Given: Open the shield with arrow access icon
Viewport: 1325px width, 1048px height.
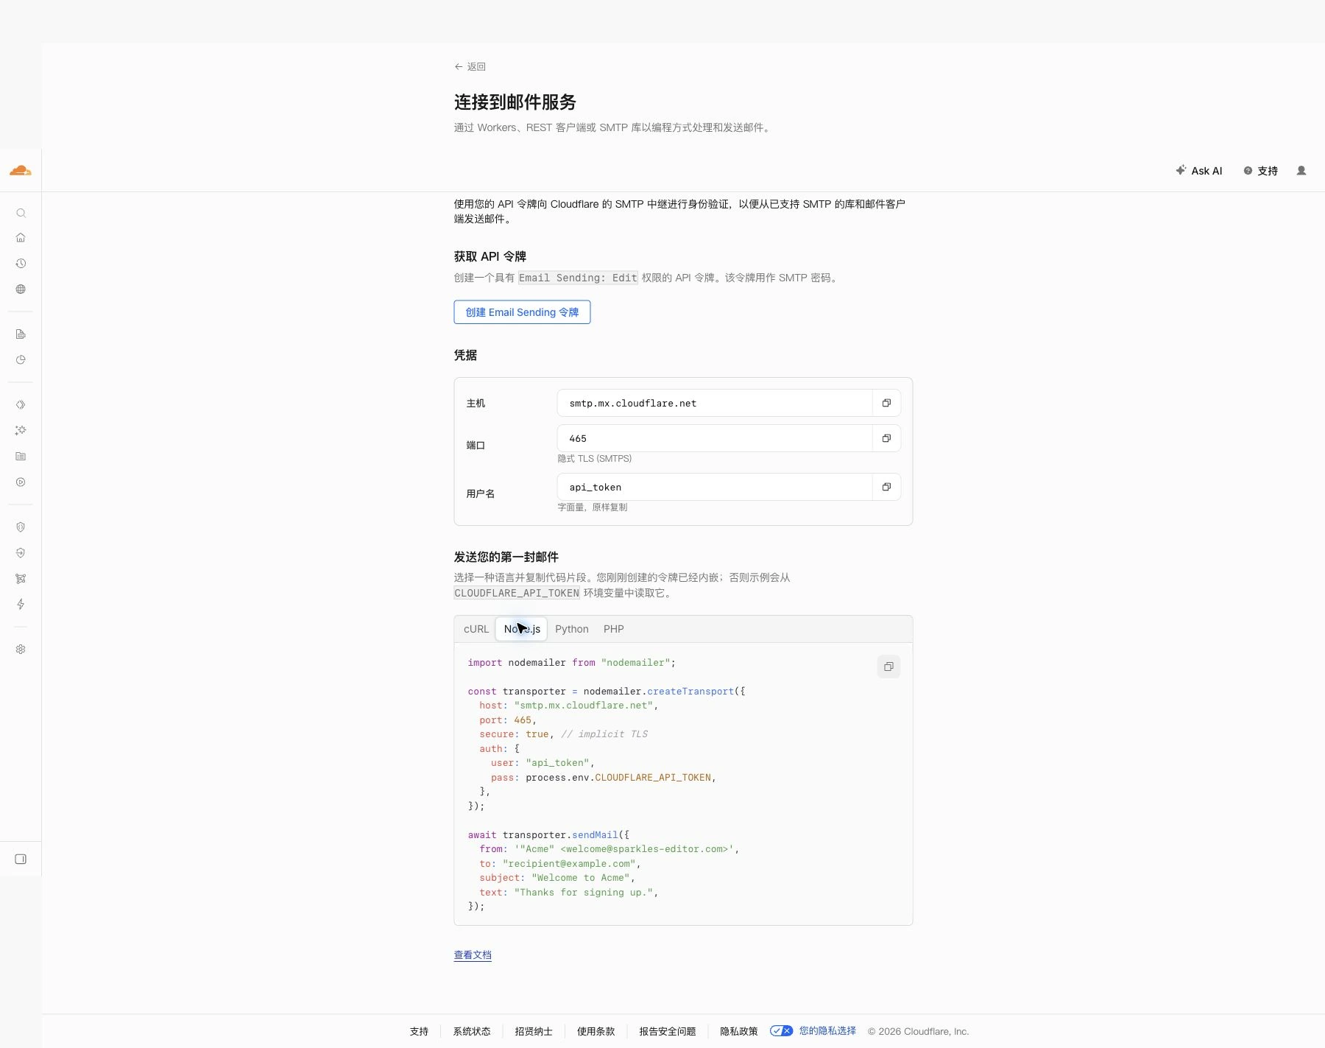Looking at the screenshot, I should tap(21, 552).
